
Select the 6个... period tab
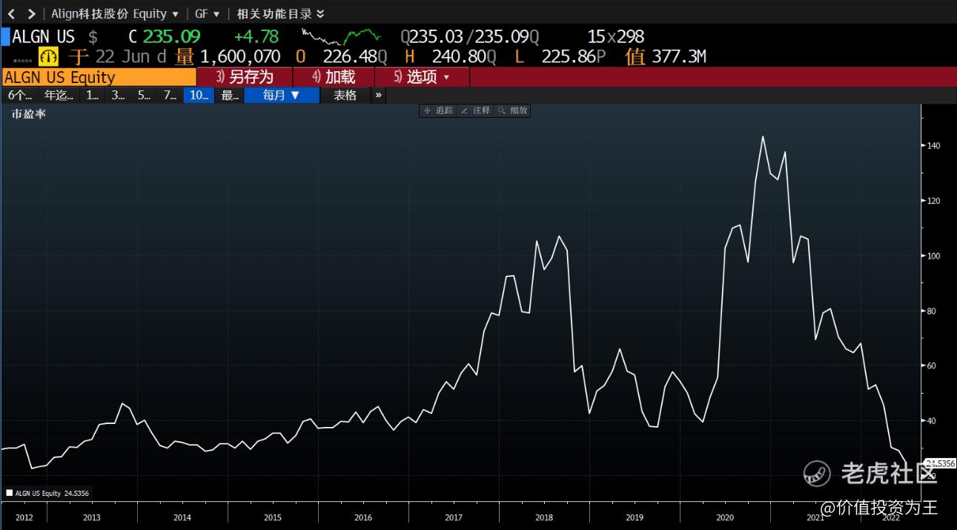[x=20, y=95]
